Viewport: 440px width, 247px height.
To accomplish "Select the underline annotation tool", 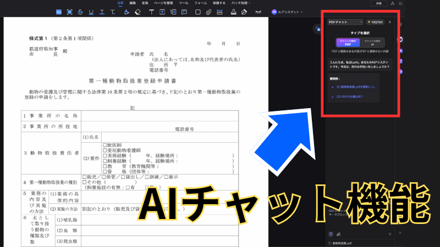I will pyautogui.click(x=90, y=12).
